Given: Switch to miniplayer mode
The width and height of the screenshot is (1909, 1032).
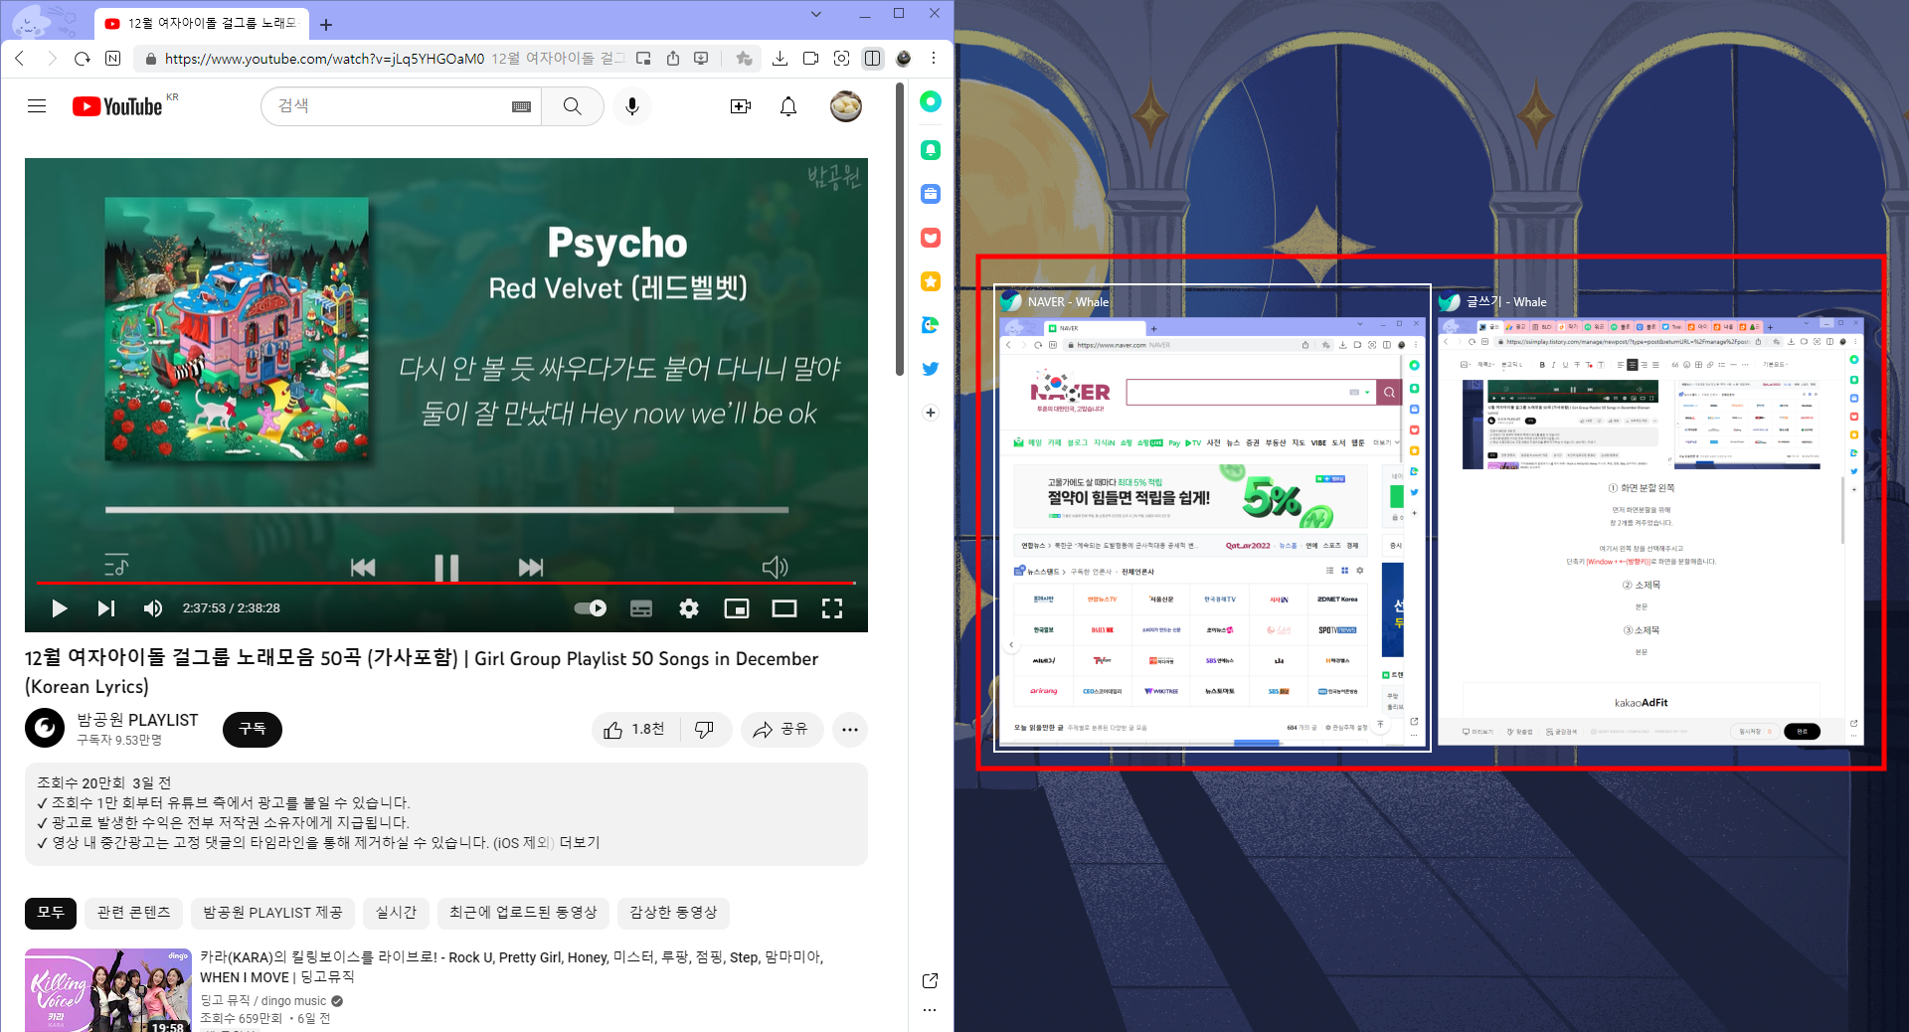Looking at the screenshot, I should 737,608.
